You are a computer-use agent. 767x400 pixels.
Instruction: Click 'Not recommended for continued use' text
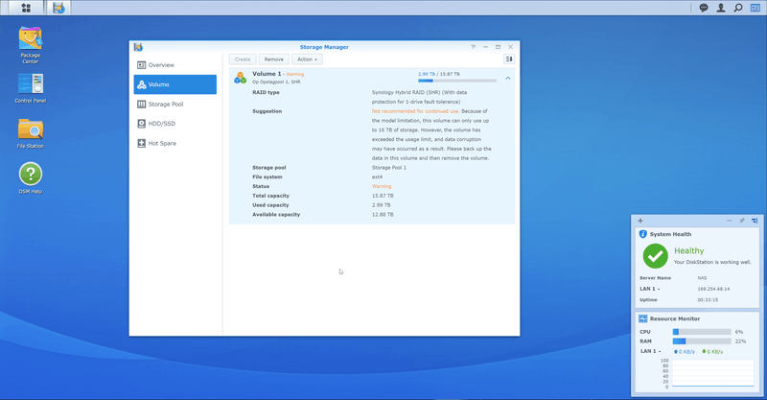(x=415, y=111)
